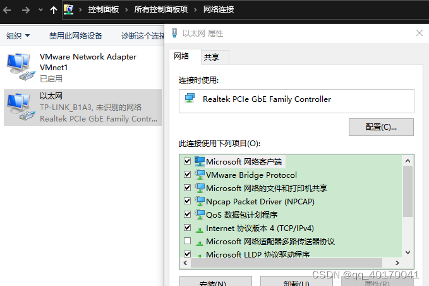Select Microsoft 网络客户端 list row text

(244, 161)
